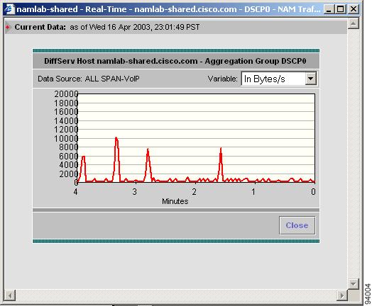
Task: Expand the Variable dropdown arrow
Action: point(310,79)
